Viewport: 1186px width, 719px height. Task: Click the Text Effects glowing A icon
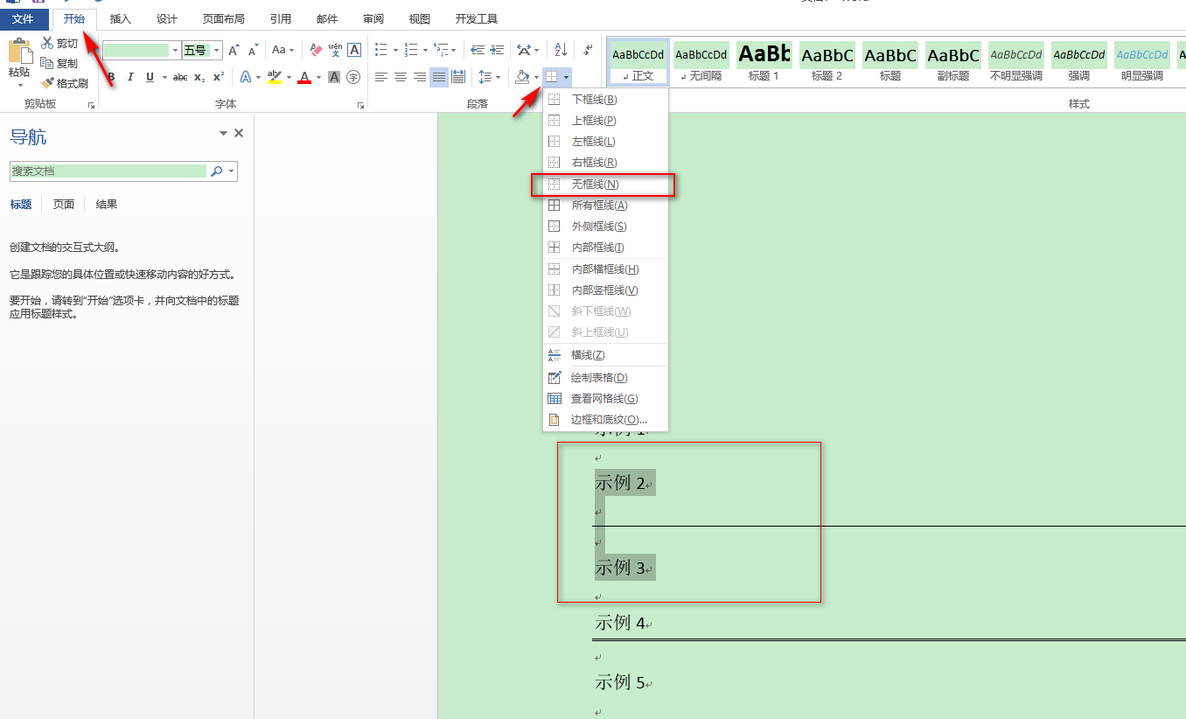[246, 77]
